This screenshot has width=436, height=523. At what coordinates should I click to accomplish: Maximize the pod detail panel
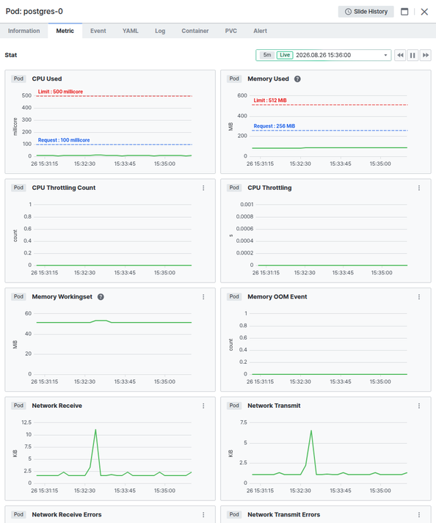point(404,12)
